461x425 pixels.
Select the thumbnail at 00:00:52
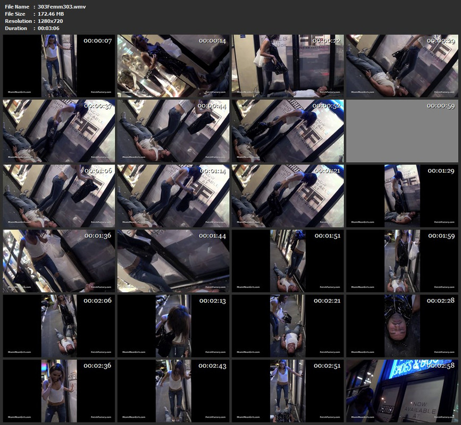click(x=288, y=131)
